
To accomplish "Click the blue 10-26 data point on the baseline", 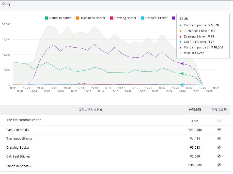I will pos(182,85).
